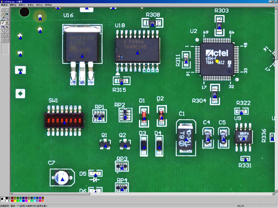Select the Airbrush spray tool
The width and height of the screenshot is (278, 208).
[x=7, y=23]
